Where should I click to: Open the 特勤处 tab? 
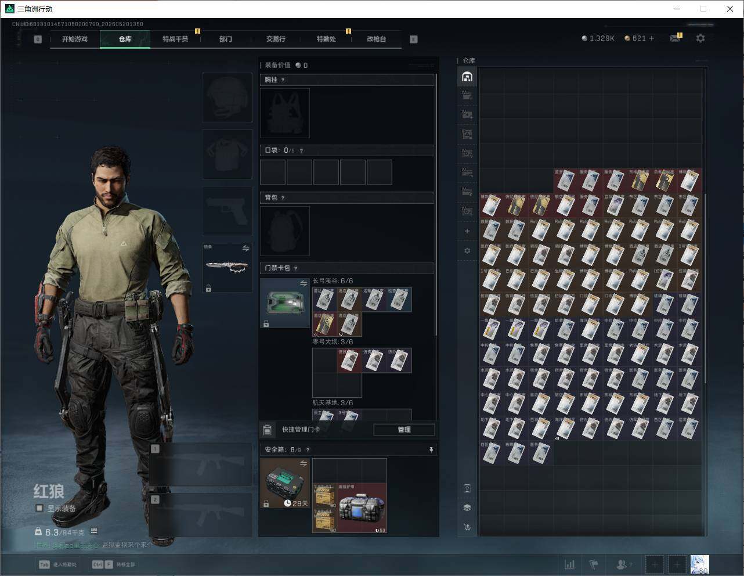point(326,39)
